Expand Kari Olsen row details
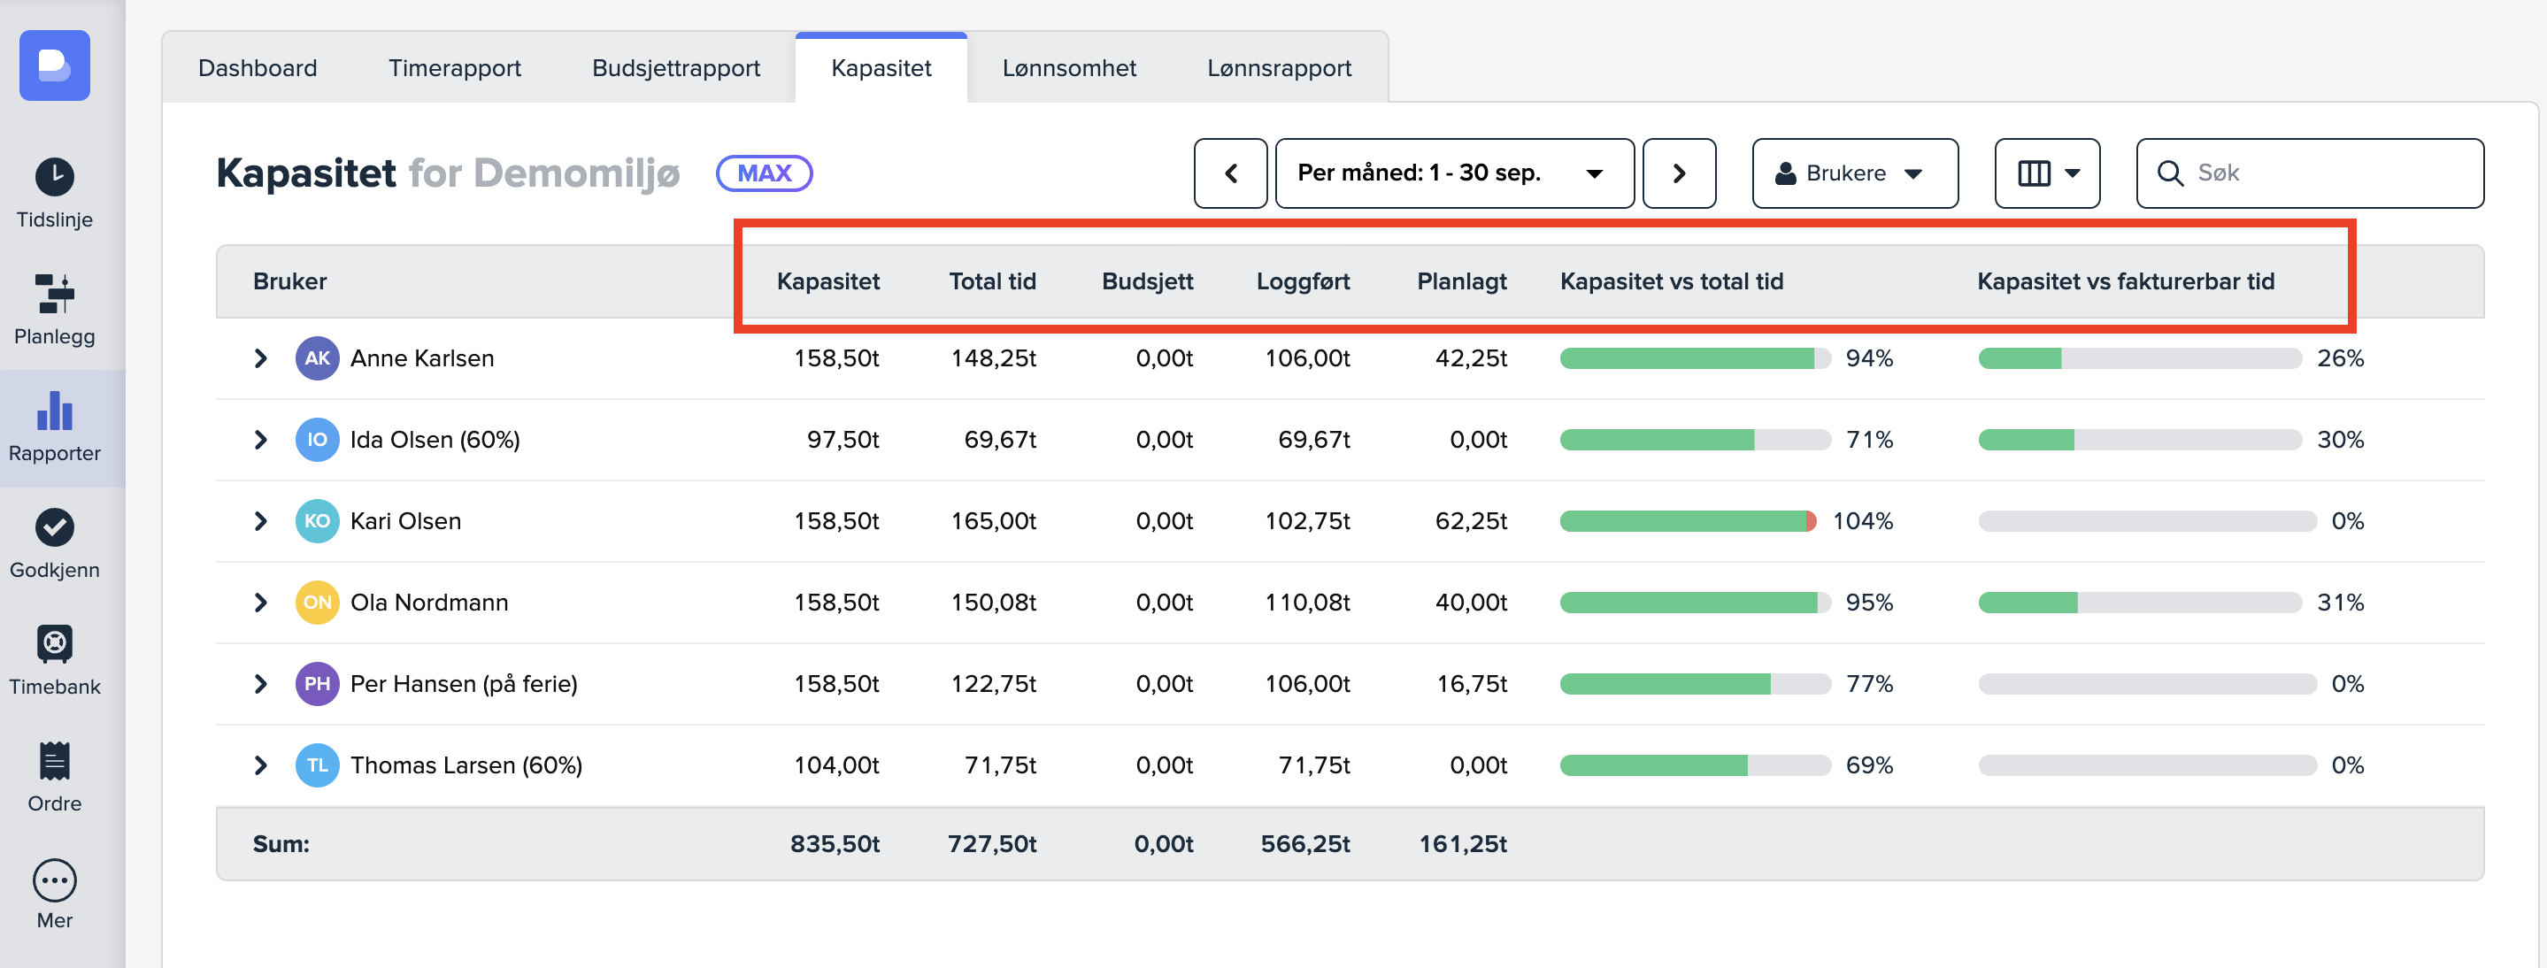This screenshot has width=2547, height=968. coord(261,521)
